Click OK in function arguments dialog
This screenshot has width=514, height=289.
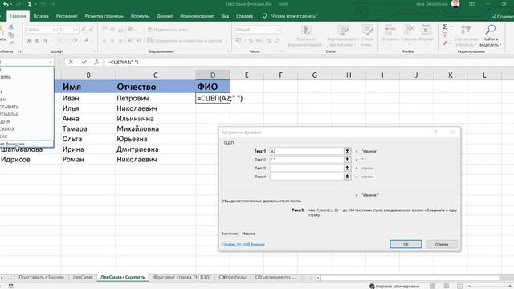coord(406,244)
